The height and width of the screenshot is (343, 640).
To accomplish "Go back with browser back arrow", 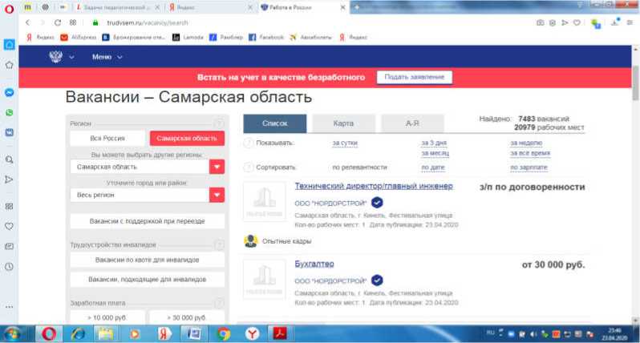I will [x=28, y=22].
